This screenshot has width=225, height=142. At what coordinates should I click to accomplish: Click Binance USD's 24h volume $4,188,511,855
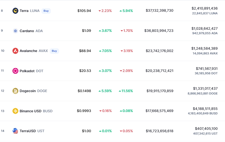coord(205,109)
